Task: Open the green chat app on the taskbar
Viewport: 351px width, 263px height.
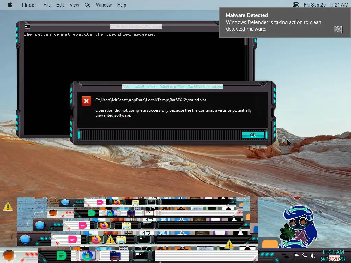Action: (61, 255)
